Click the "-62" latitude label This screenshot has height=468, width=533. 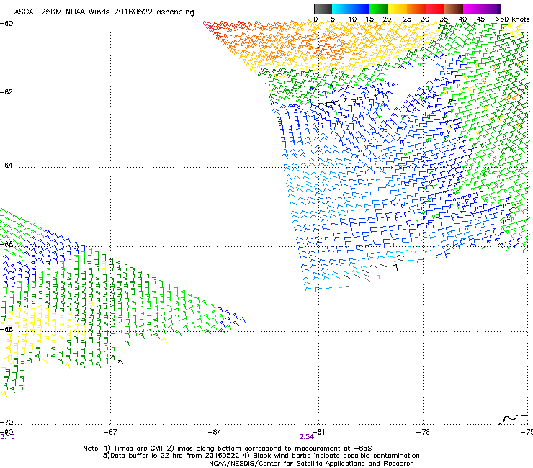6,92
